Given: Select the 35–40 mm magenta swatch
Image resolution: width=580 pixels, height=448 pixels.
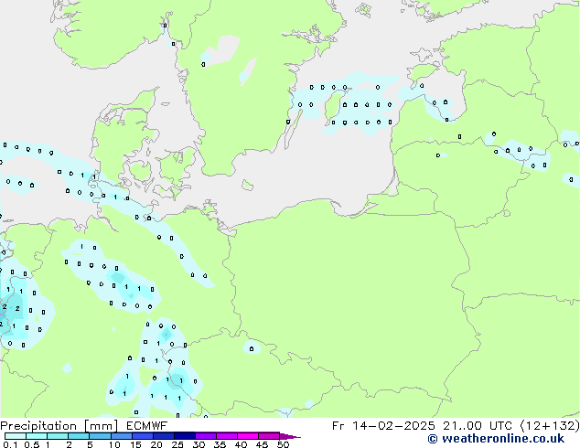Looking at the screenshot, I should (226, 436).
